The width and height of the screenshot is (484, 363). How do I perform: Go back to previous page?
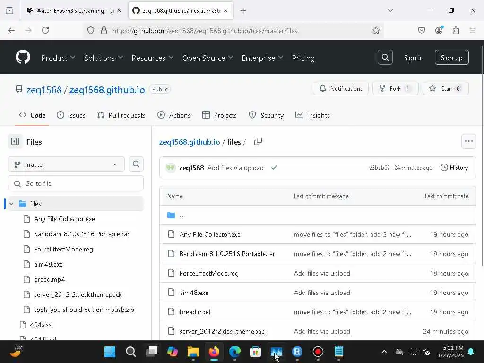11,30
